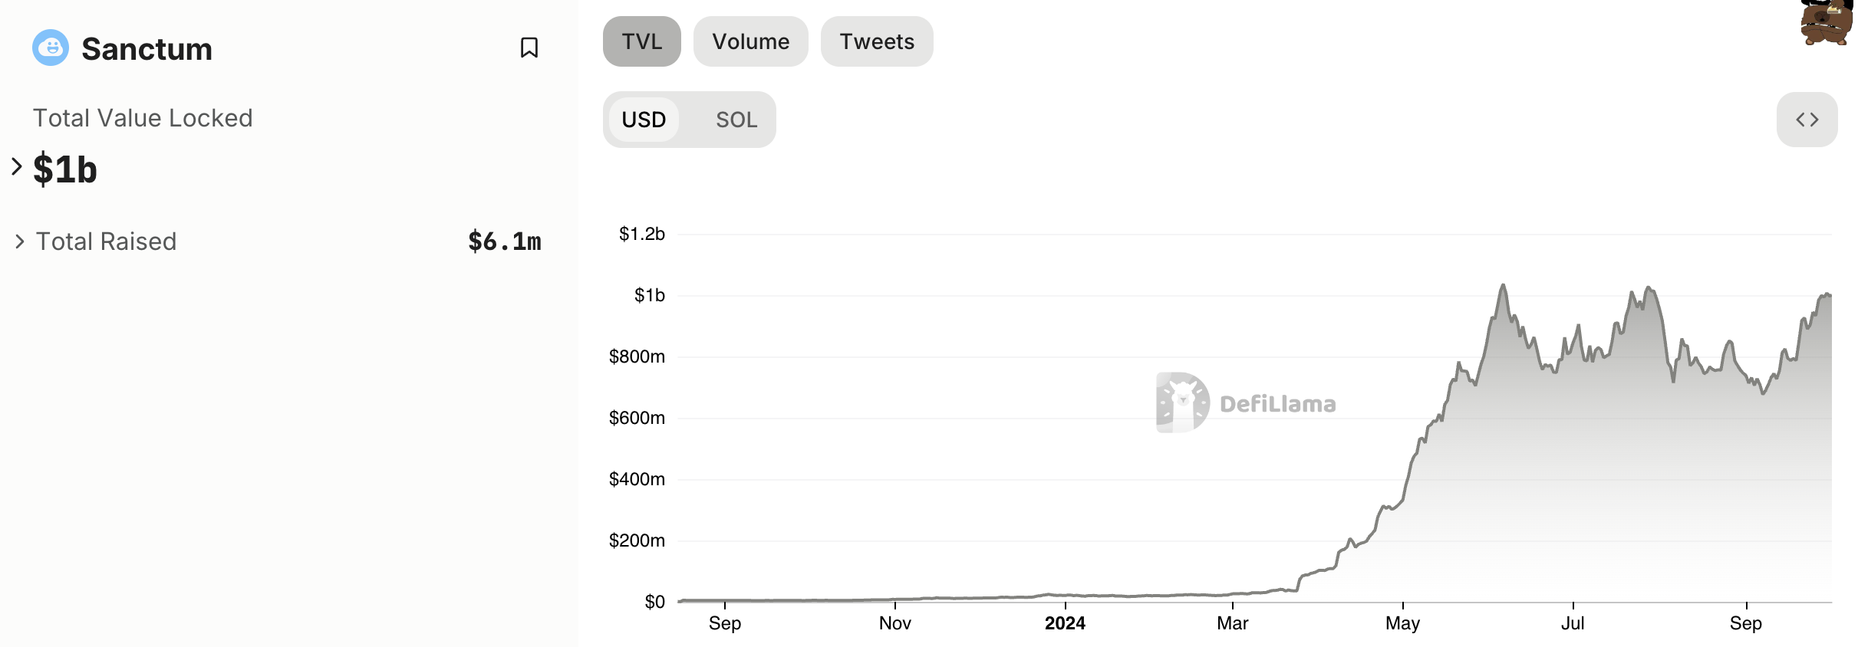Click the May marker on time axis
Screen dimensions: 1858x647
click(1402, 623)
